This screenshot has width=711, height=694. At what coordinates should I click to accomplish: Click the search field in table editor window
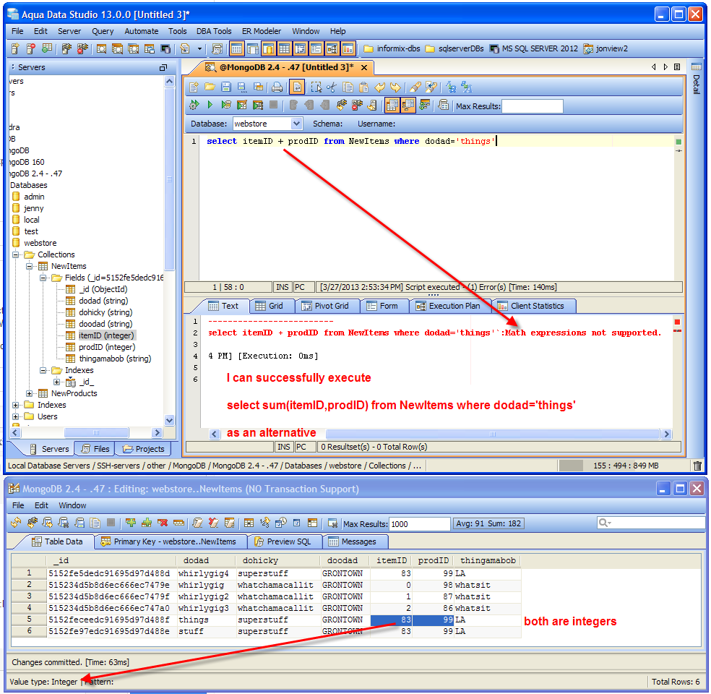651,523
